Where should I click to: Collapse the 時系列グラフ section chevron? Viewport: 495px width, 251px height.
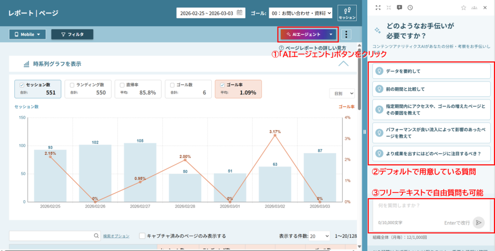click(x=343, y=64)
